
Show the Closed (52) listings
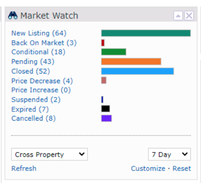31,71
